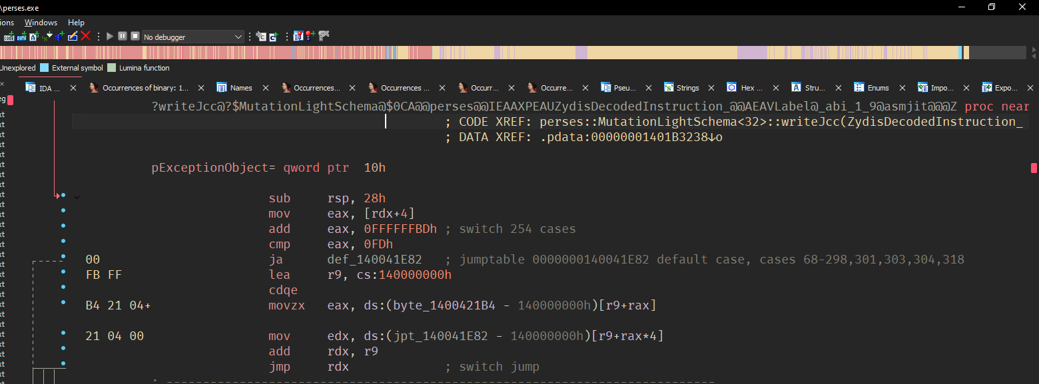Open the Windows menu
The height and width of the screenshot is (384, 1039).
pyautogui.click(x=41, y=23)
